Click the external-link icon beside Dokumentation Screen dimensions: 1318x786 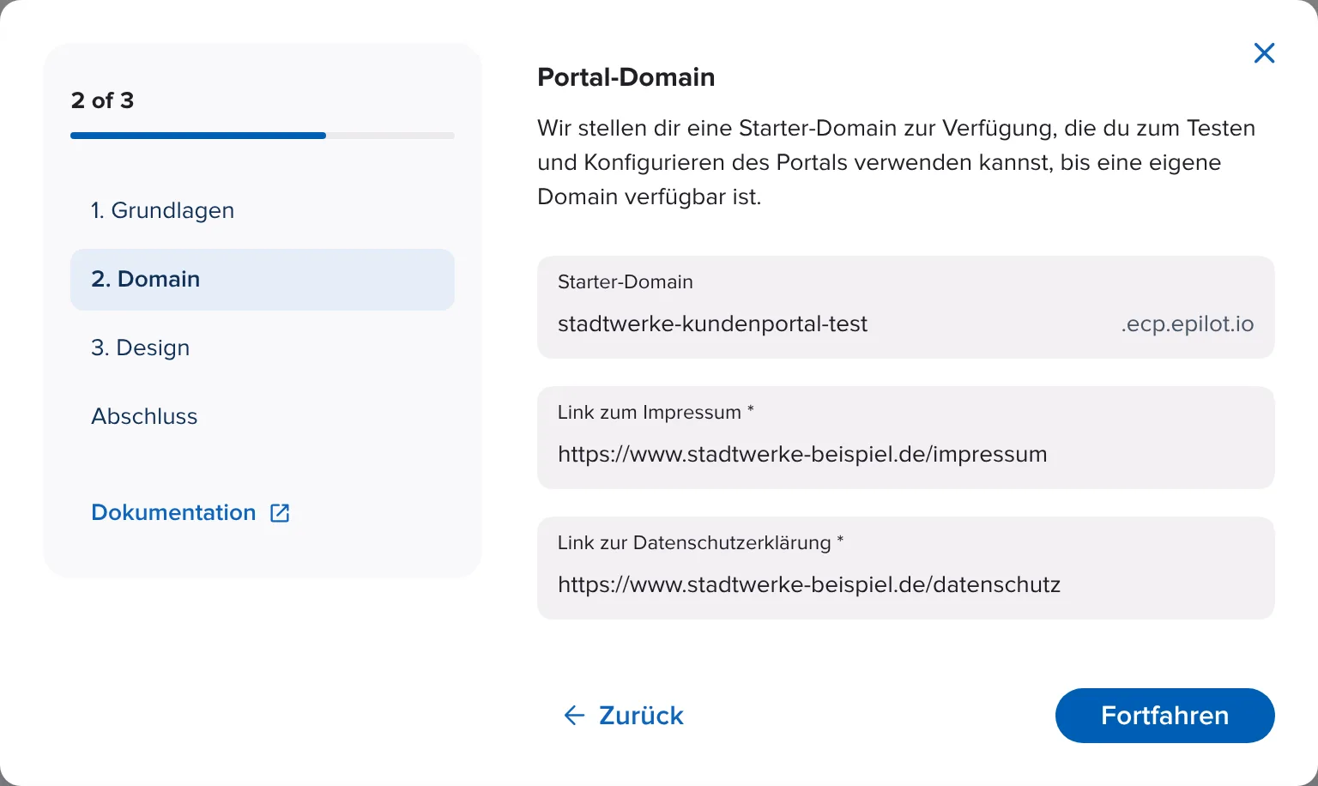[280, 513]
